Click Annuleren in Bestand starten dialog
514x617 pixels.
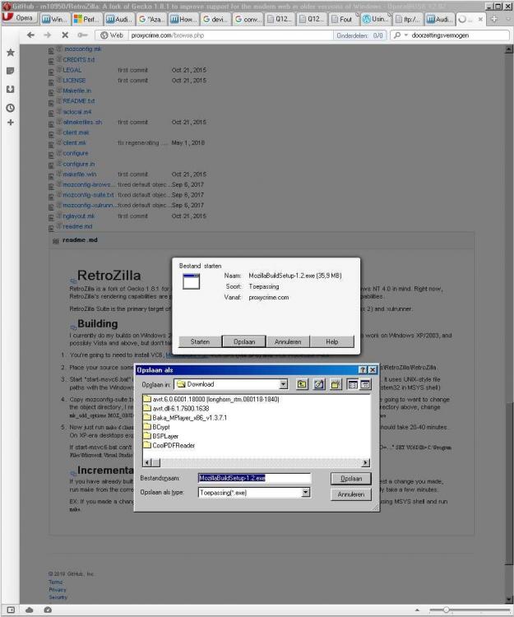point(288,341)
